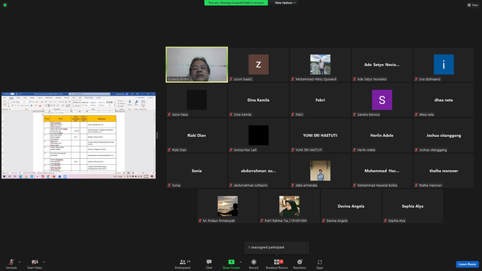482x271 pixels.
Task: Click the green 'You are viewing Gunardi Endro's screen' banner
Action: pos(236,3)
